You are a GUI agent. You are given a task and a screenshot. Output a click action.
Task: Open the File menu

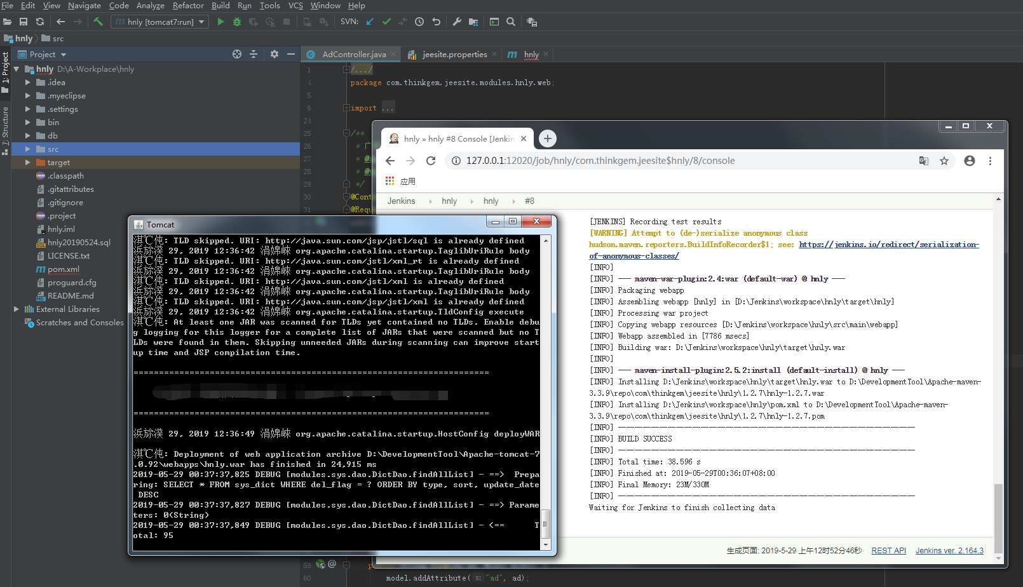(7, 5)
